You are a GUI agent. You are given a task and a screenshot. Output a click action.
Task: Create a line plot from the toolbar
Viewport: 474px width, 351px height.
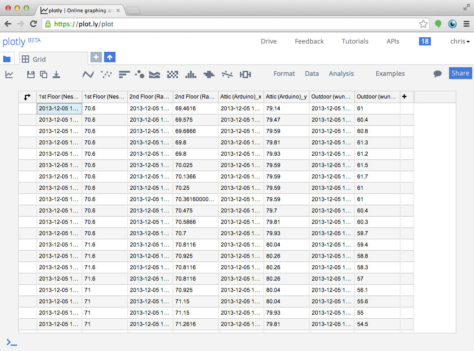point(88,74)
